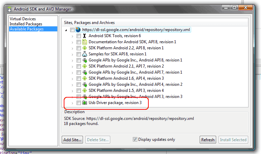
Task: Toggle Display updates only checkbox
Action: pyautogui.click(x=135, y=139)
